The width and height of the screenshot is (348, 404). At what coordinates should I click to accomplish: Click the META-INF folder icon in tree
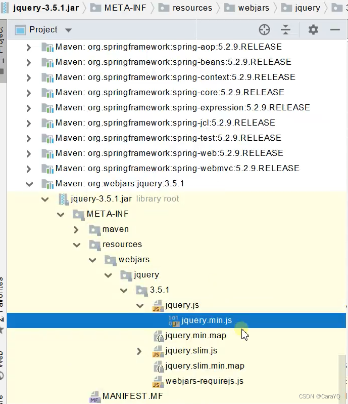point(79,214)
